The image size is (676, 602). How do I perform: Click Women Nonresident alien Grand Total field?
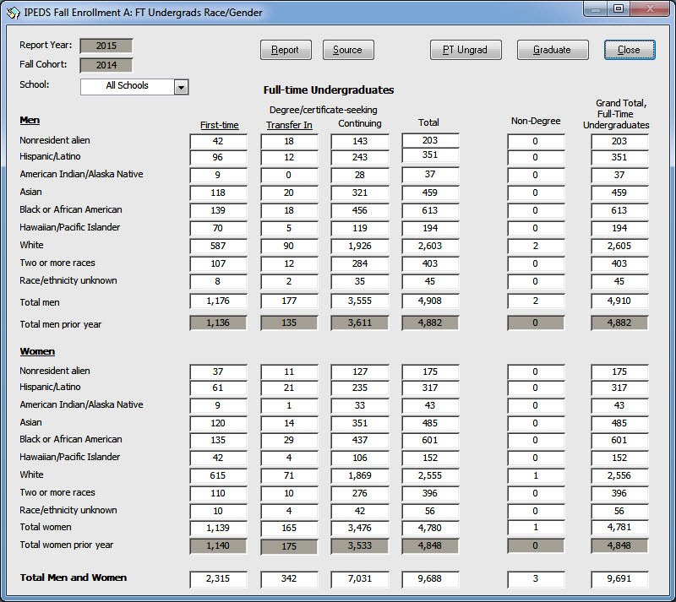(x=619, y=372)
